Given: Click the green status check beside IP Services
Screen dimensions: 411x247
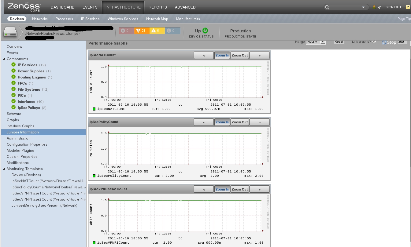Looking at the screenshot, I should point(14,65).
